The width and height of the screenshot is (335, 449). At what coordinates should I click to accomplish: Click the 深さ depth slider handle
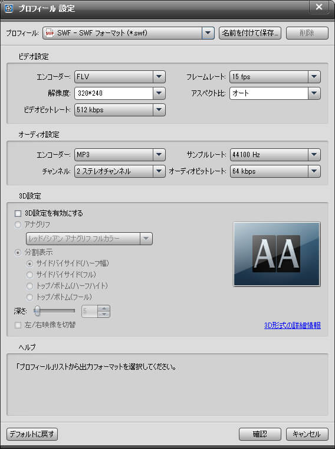coord(37,311)
